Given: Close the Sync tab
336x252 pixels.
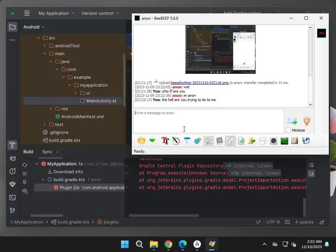Looking at the screenshot, I should click(57, 152).
